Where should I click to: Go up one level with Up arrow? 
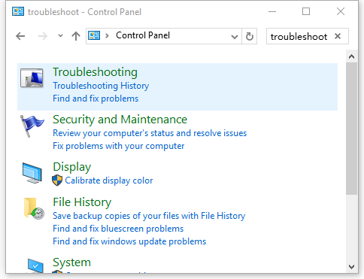(76, 36)
